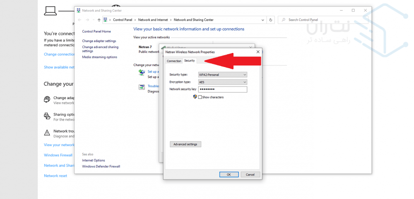Open the Security type dropdown

[222, 75]
